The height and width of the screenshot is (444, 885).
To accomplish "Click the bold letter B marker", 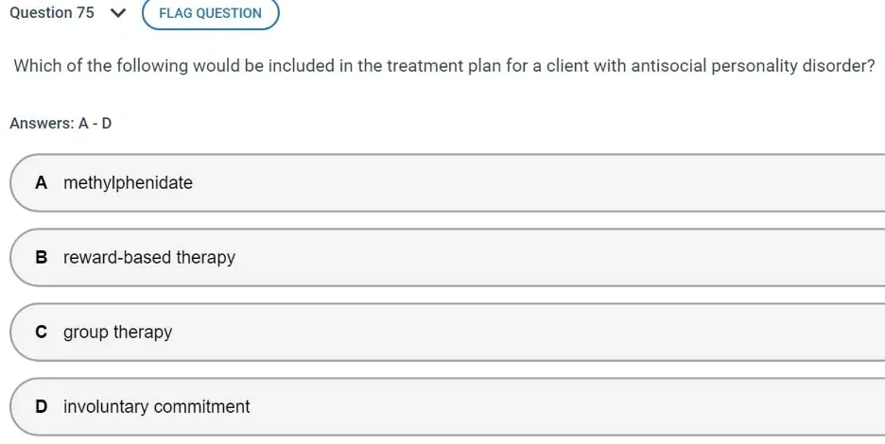I will (41, 258).
